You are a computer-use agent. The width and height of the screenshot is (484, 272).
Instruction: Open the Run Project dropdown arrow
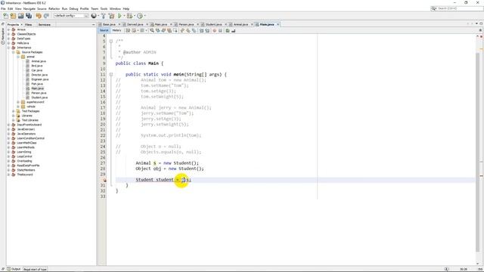[124, 16]
